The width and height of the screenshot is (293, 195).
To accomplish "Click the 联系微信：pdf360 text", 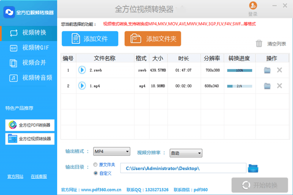I will pos(190,190).
